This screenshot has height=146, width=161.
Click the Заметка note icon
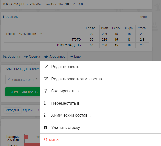point(5,57)
